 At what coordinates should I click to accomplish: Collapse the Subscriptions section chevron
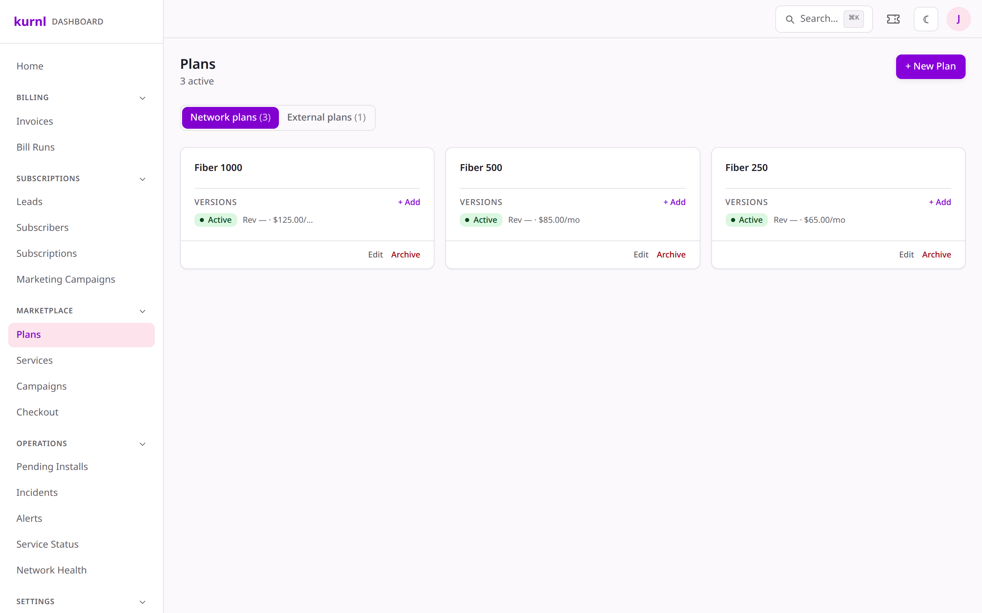coord(143,179)
